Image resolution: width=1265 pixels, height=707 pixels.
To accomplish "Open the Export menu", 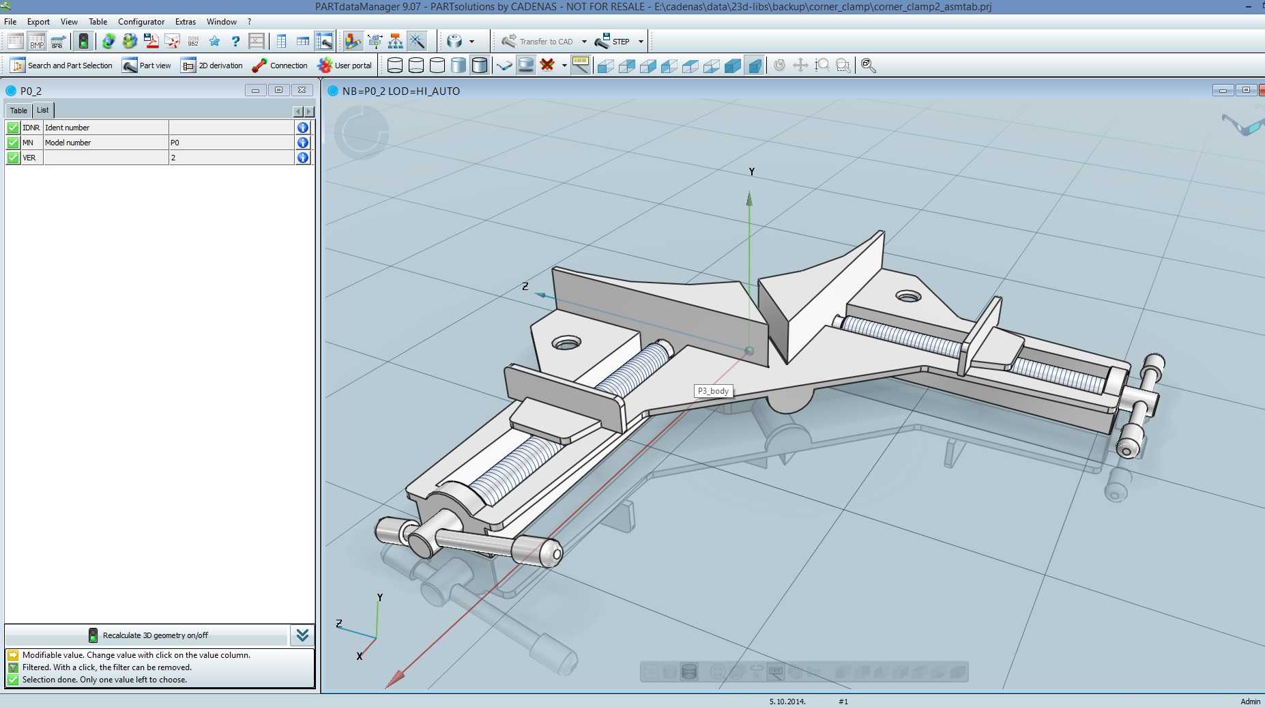I will point(38,22).
